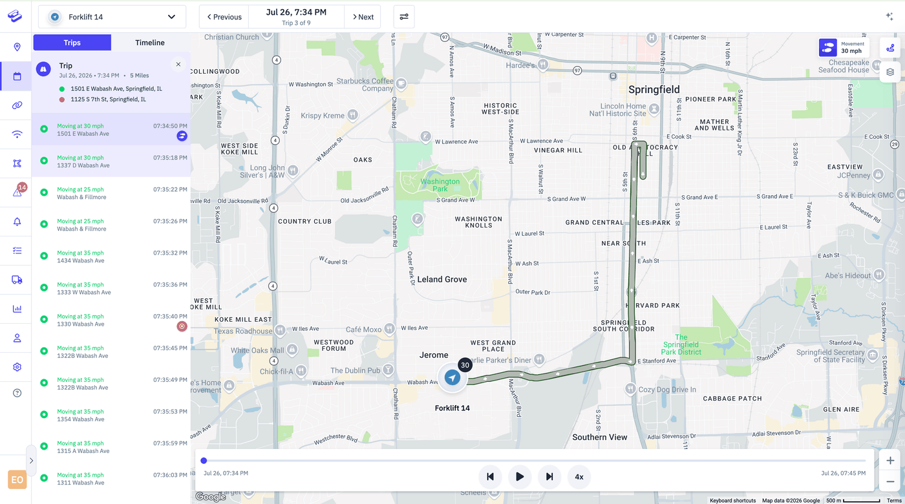905x504 pixels.
Task: Open the geofence shape sidebar icon
Action: click(x=17, y=163)
